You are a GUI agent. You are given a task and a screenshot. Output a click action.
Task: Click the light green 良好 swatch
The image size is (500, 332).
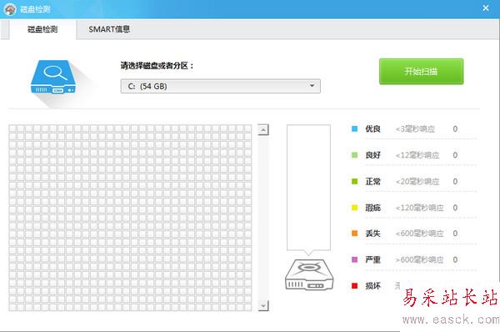tap(354, 155)
